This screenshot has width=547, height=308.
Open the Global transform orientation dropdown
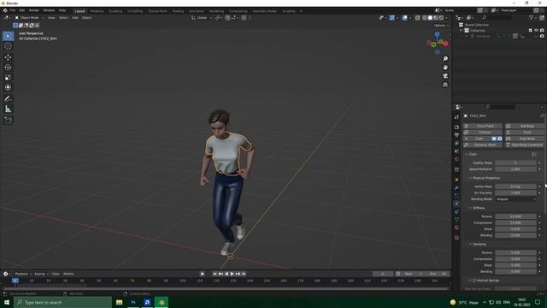(x=202, y=18)
